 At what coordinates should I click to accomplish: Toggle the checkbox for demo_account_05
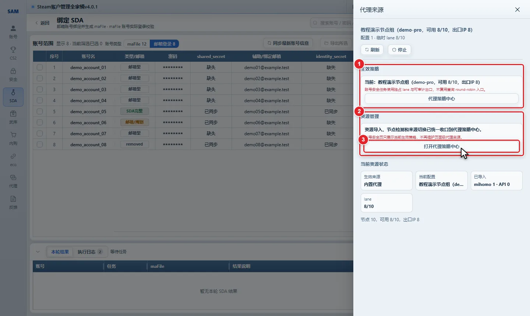[40, 111]
